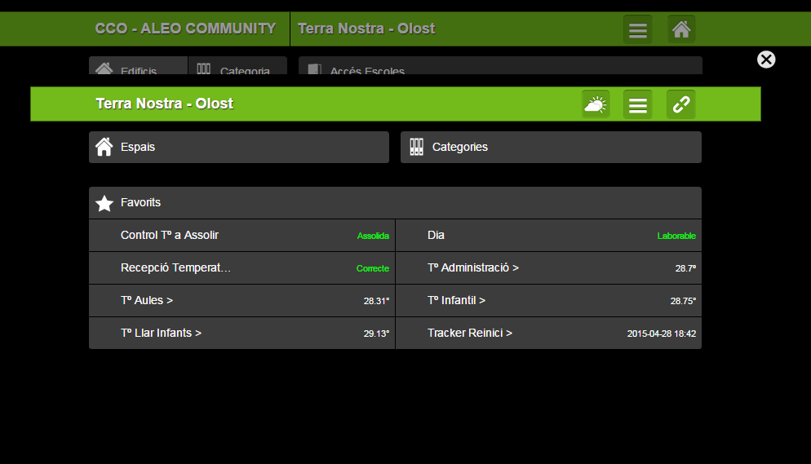
Task: Click the home icon in top bar
Action: tap(681, 30)
